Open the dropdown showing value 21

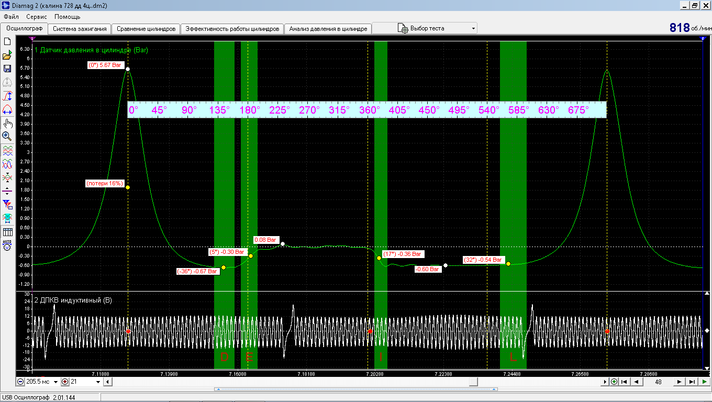pyautogui.click(x=98, y=382)
